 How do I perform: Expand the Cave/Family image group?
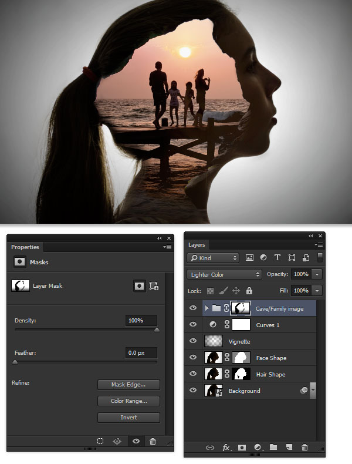tap(207, 308)
